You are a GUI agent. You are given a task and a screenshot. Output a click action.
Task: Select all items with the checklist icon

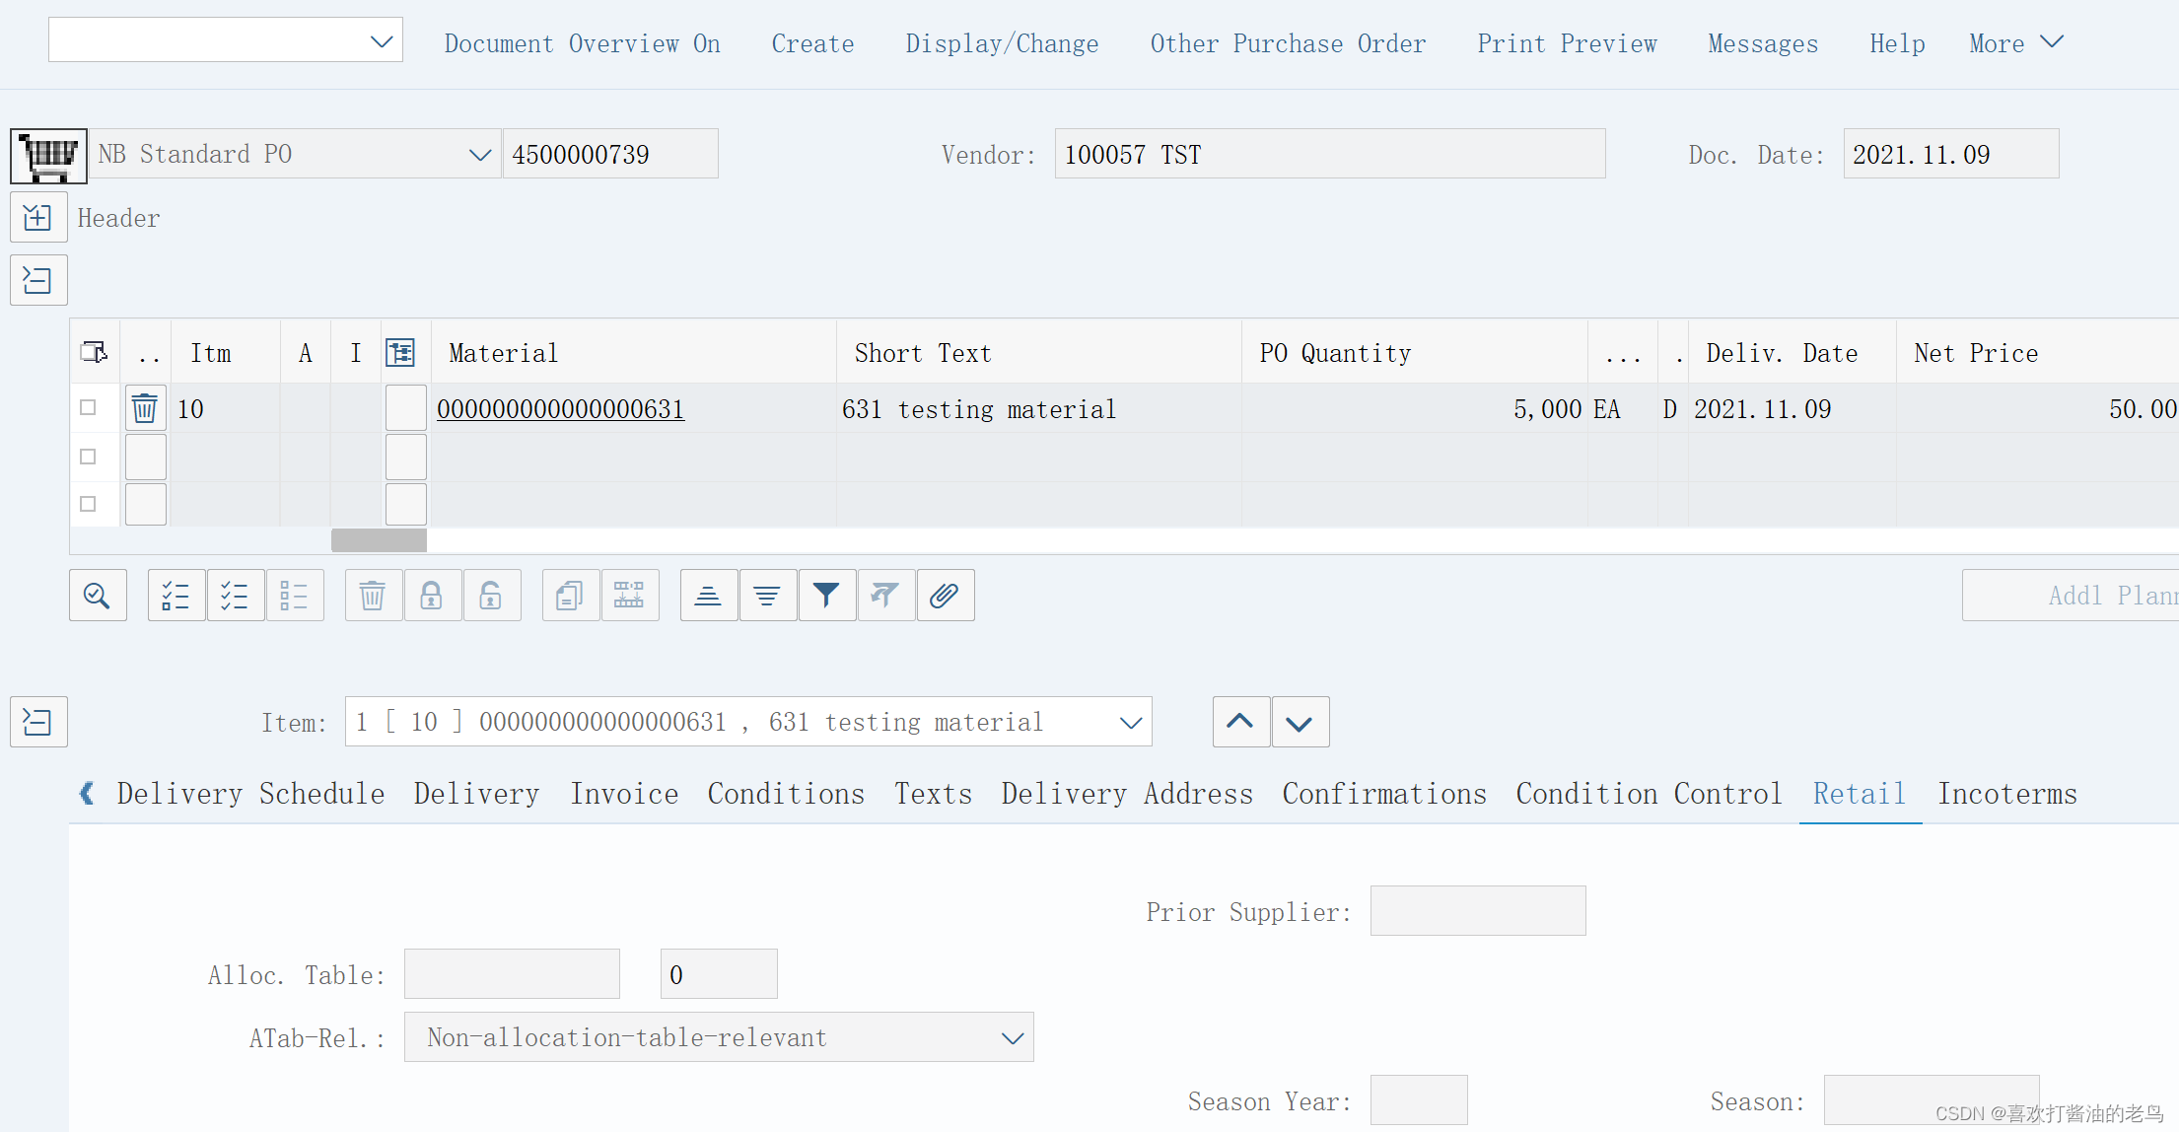(x=176, y=595)
